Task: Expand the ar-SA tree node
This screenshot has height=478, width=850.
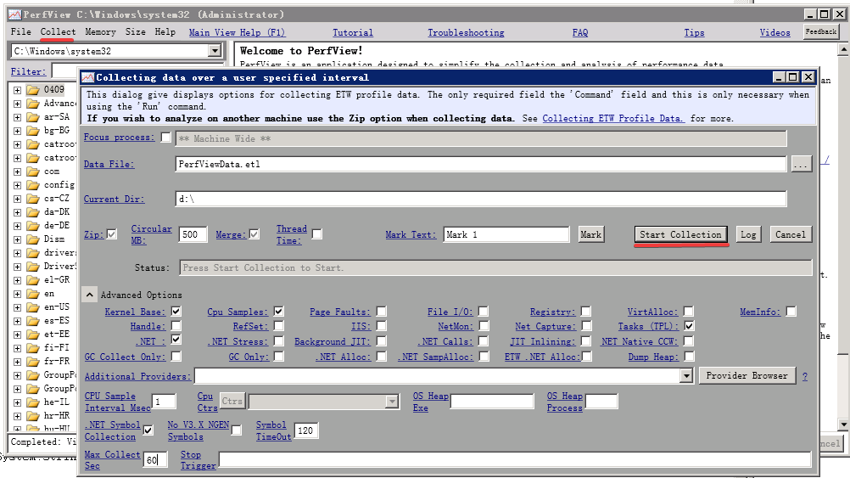Action: 17,117
